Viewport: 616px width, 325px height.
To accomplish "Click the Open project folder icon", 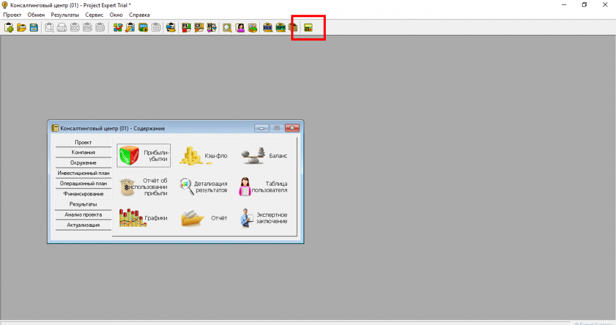I will click(21, 28).
